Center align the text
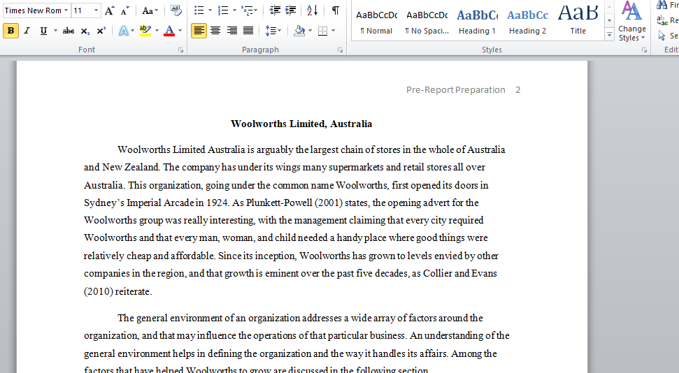 (x=215, y=31)
